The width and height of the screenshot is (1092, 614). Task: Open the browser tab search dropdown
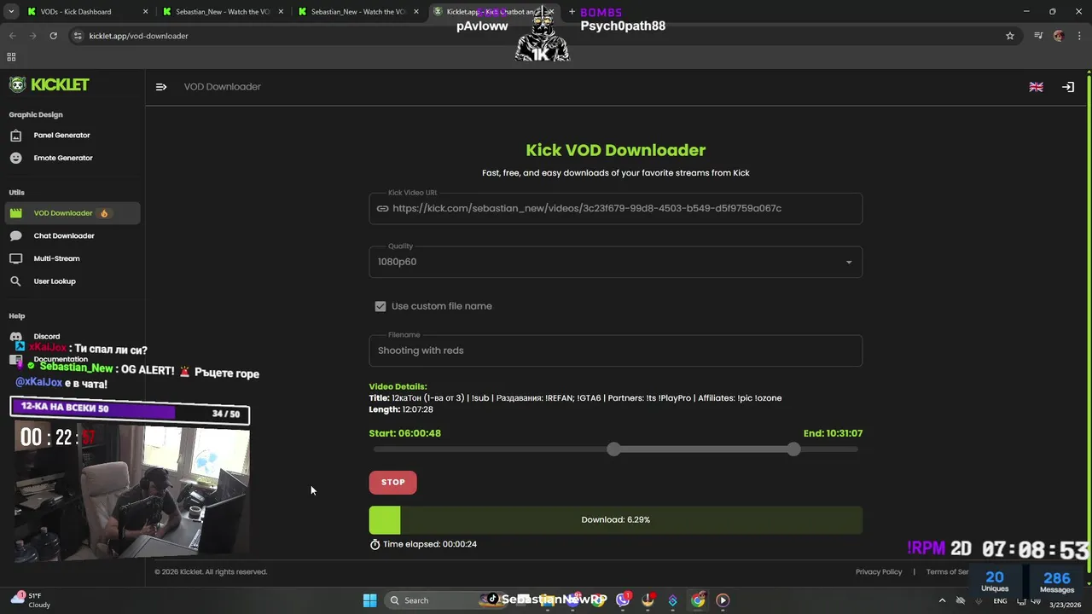pos(10,12)
